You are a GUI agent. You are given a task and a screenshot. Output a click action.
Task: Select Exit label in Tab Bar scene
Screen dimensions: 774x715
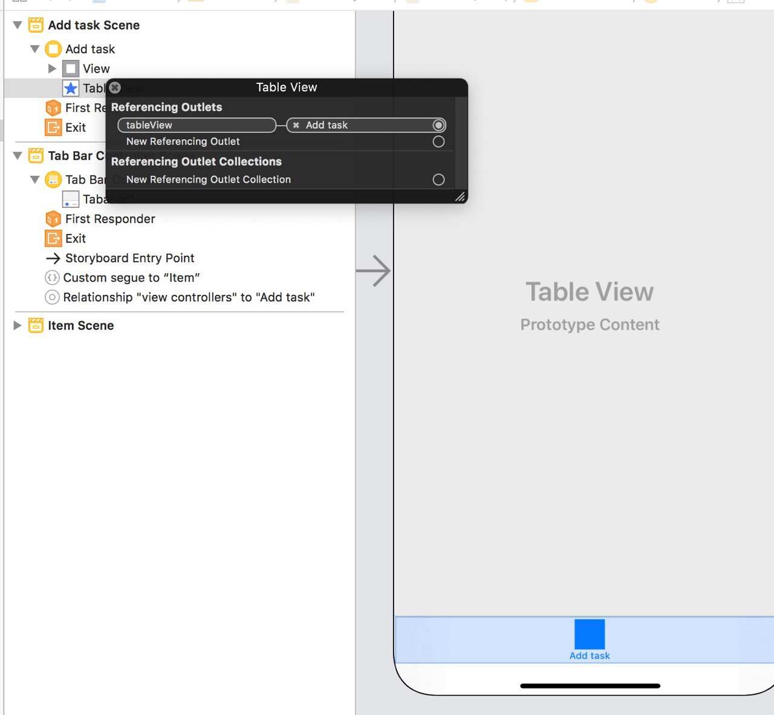76,239
